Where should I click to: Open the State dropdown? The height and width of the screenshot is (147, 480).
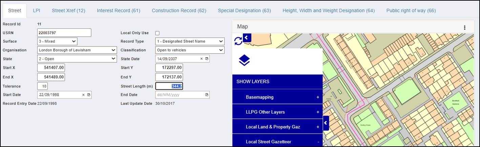click(x=77, y=59)
